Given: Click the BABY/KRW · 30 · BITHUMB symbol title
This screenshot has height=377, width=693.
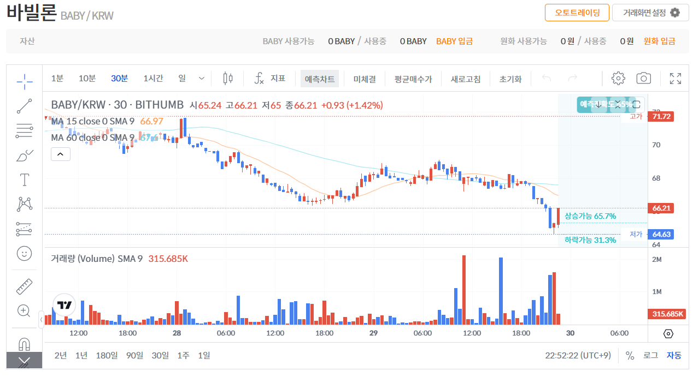Looking at the screenshot, I should pos(118,105).
